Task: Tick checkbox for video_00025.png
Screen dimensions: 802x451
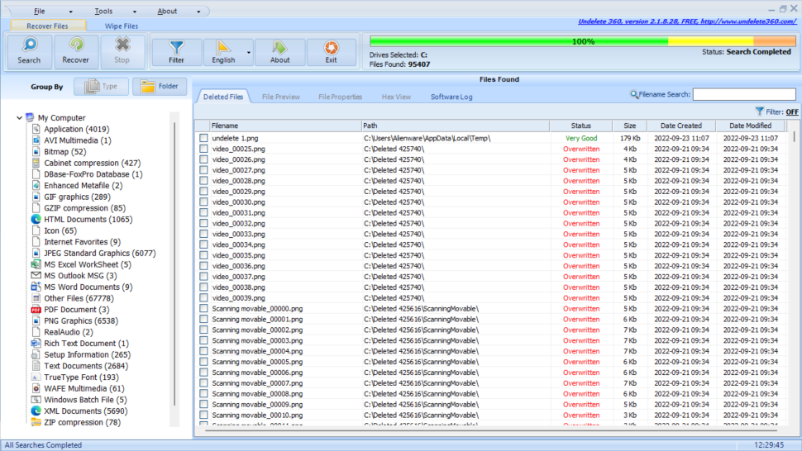Action: pyautogui.click(x=203, y=149)
